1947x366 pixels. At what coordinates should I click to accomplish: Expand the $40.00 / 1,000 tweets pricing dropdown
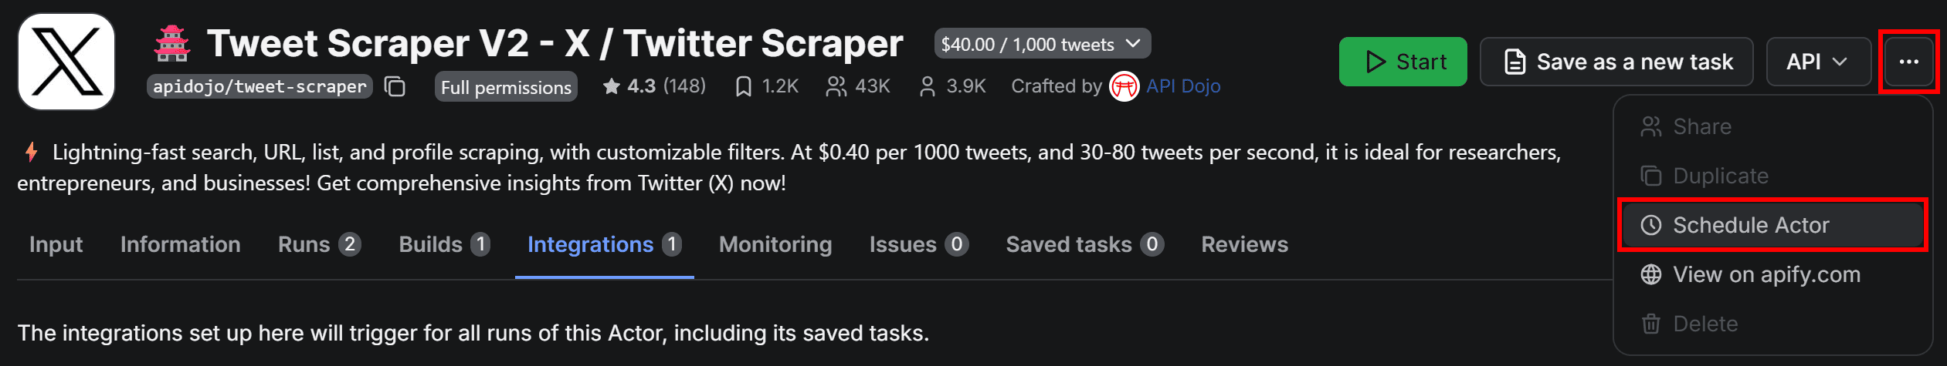[1042, 44]
